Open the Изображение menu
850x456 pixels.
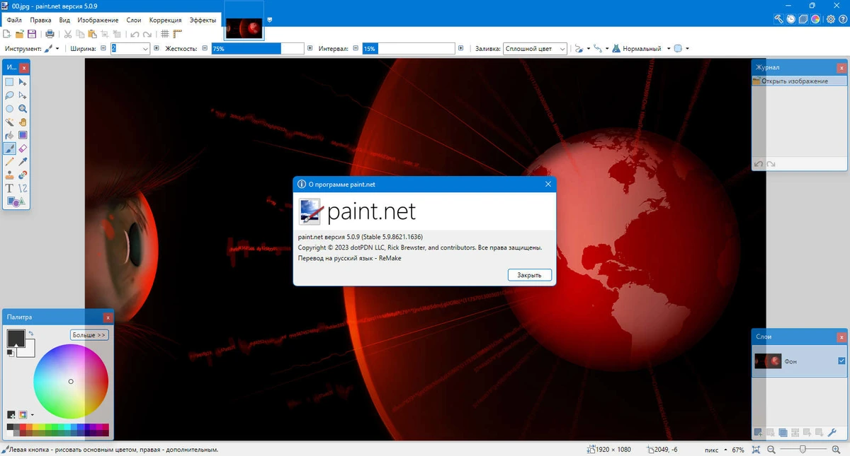[x=98, y=21]
